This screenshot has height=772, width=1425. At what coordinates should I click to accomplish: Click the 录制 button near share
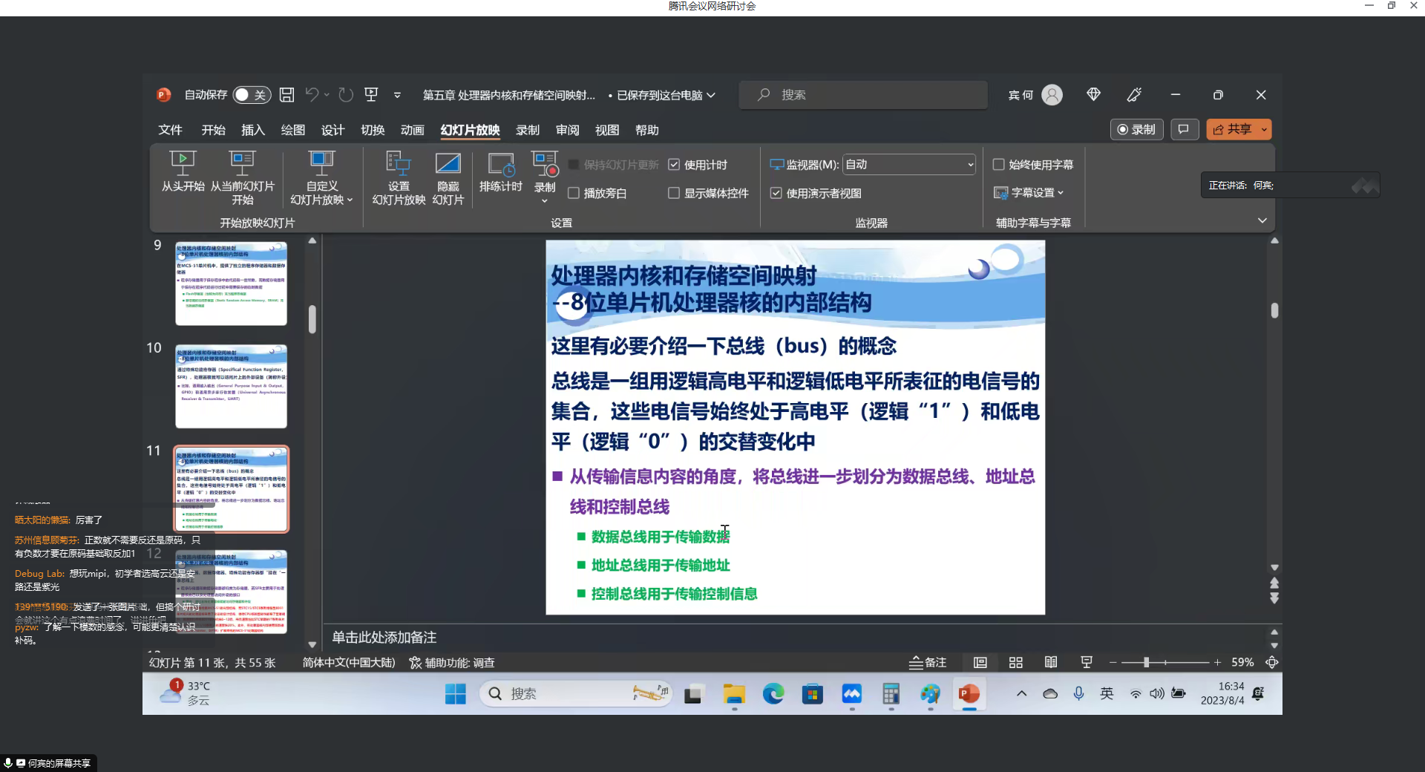tap(1136, 129)
